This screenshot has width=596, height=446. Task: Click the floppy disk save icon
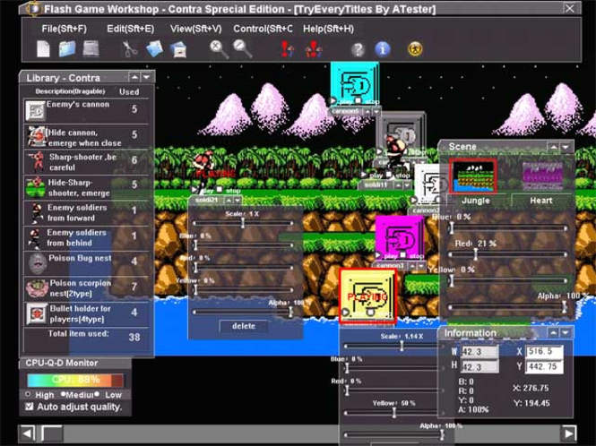point(91,49)
